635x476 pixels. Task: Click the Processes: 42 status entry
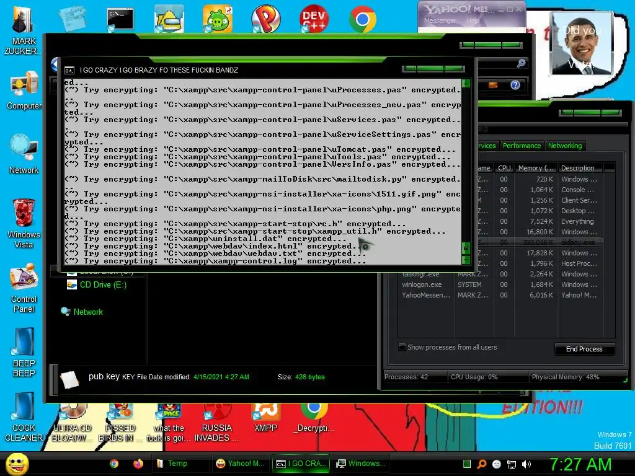(406, 377)
